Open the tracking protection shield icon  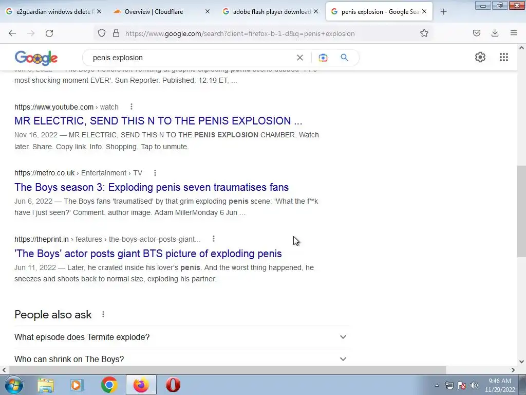coord(102,33)
